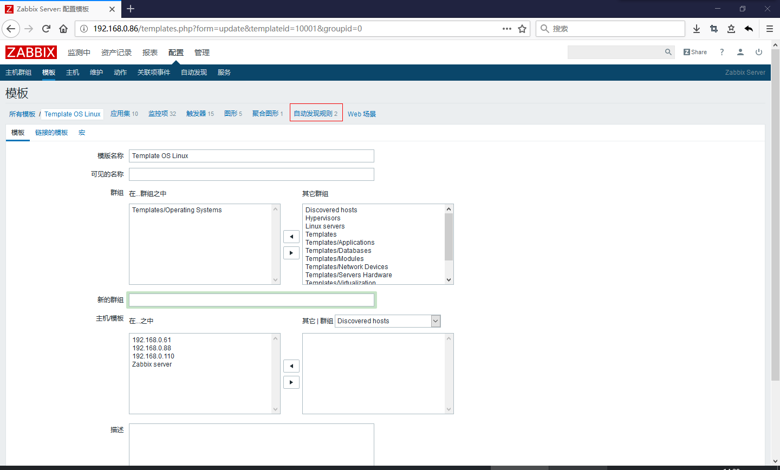Click the 描述 text area
Screen dimensions: 780x470
point(251,445)
